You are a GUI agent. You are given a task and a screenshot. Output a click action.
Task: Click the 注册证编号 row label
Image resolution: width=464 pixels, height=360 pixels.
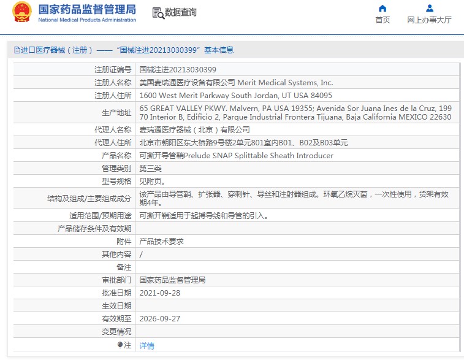[x=113, y=69]
